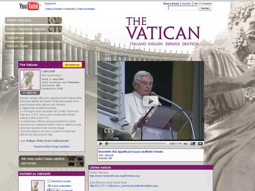
Task: Open the Centro Televisivo Vaticano banner
Action: coord(33,29)
